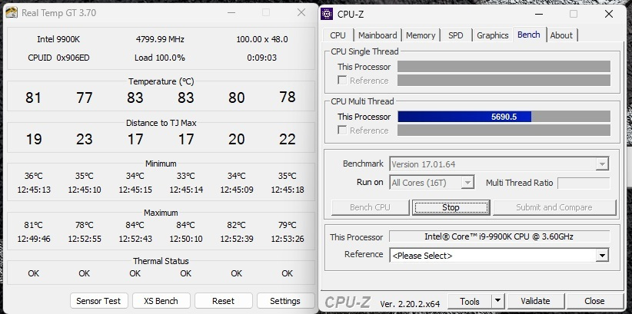632x314 pixels.
Task: Click the 36°C minimum temperature
Action: click(x=34, y=176)
